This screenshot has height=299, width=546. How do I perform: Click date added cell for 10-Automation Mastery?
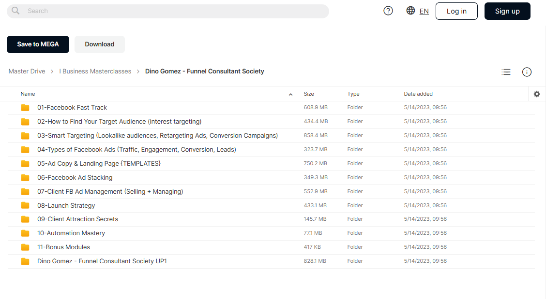coord(425,233)
